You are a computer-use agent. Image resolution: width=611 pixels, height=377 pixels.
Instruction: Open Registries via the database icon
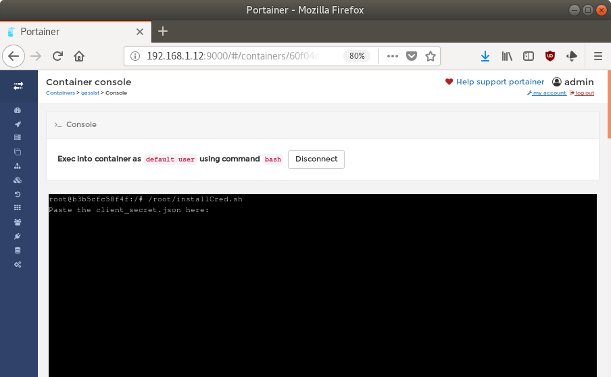pos(18,251)
